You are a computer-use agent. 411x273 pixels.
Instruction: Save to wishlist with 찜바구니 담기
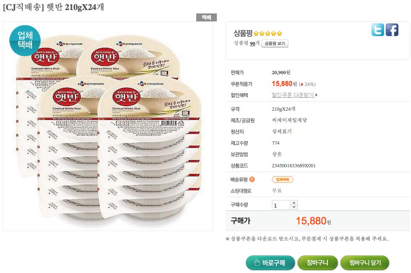(364, 263)
